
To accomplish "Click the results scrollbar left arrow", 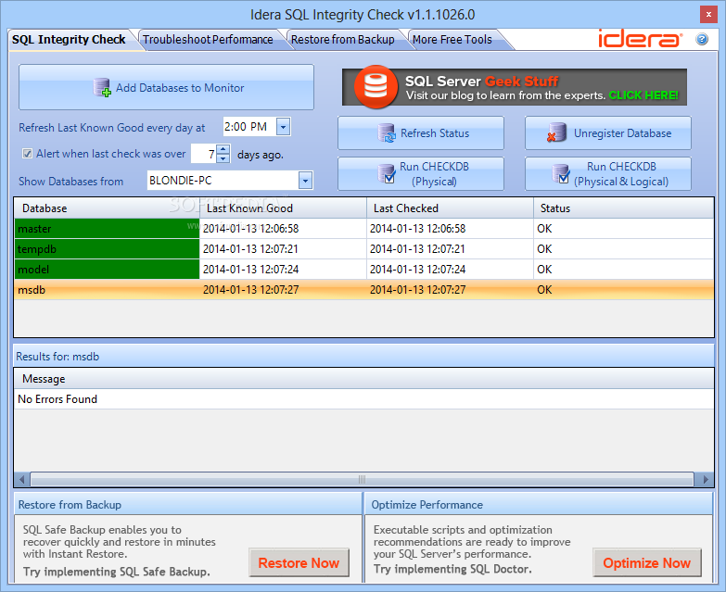I will click(x=21, y=479).
